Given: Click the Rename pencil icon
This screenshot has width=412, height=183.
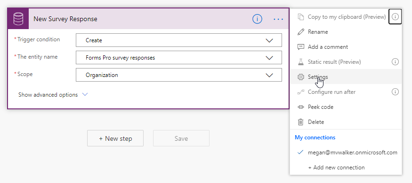Looking at the screenshot, I should pos(300,32).
